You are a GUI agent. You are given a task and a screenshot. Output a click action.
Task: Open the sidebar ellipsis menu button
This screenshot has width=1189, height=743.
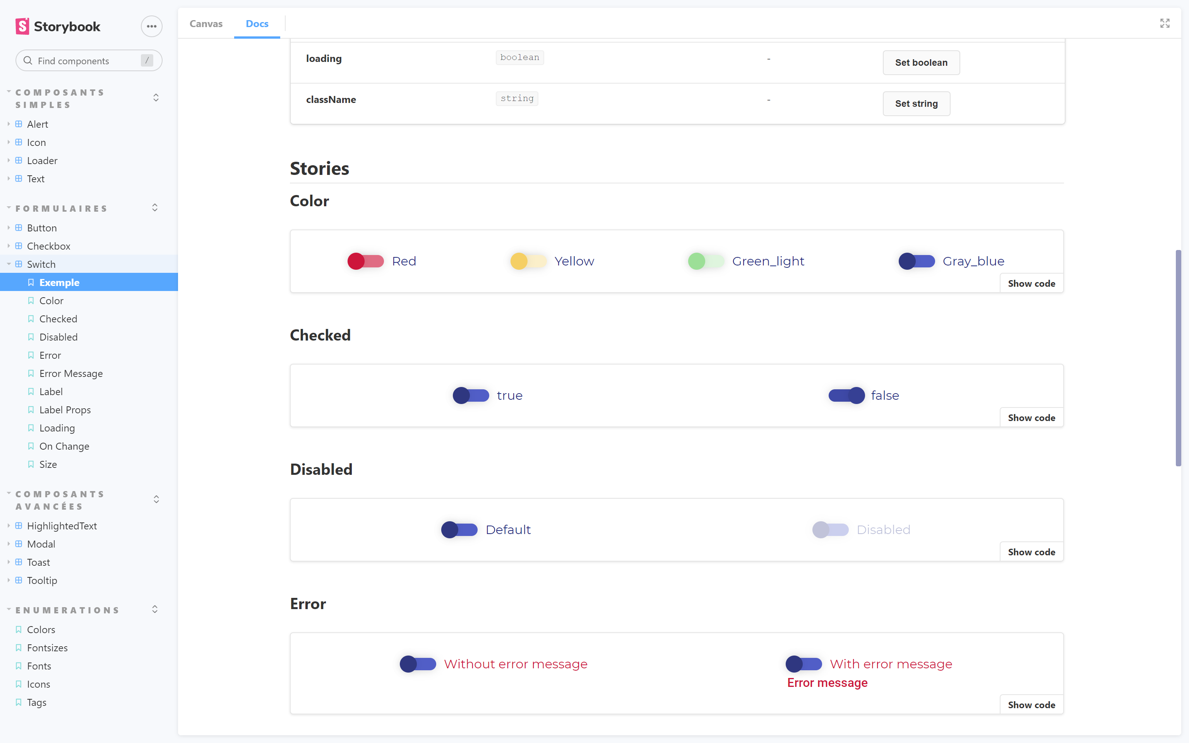point(151,27)
